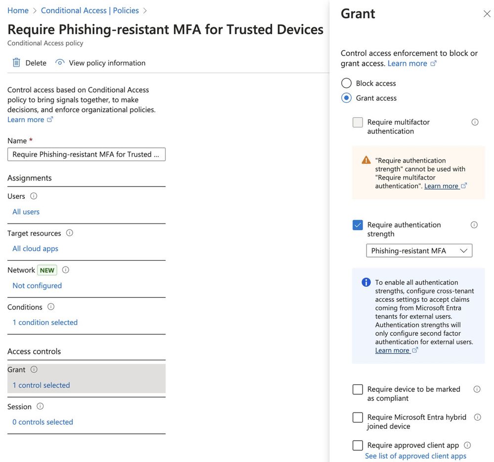This screenshot has height=462, width=494.
Task: Check Require Microsoft Entra hybrid joined device
Action: click(358, 417)
